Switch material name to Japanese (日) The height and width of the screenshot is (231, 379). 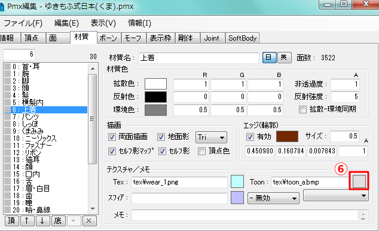tap(269, 58)
